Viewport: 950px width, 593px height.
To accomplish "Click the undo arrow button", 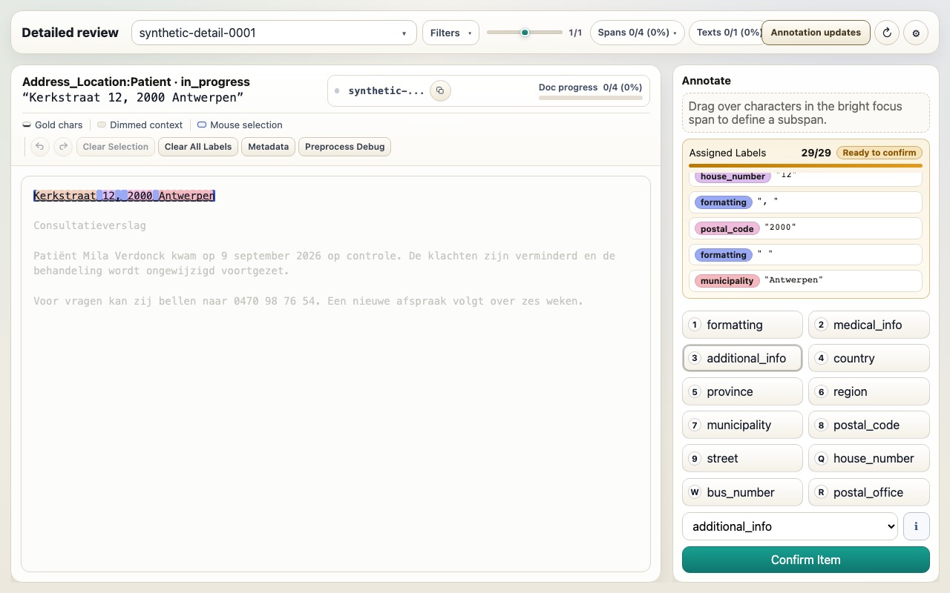I will click(x=40, y=147).
